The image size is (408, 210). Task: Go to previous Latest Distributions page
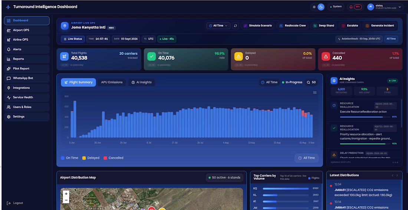click(393, 176)
